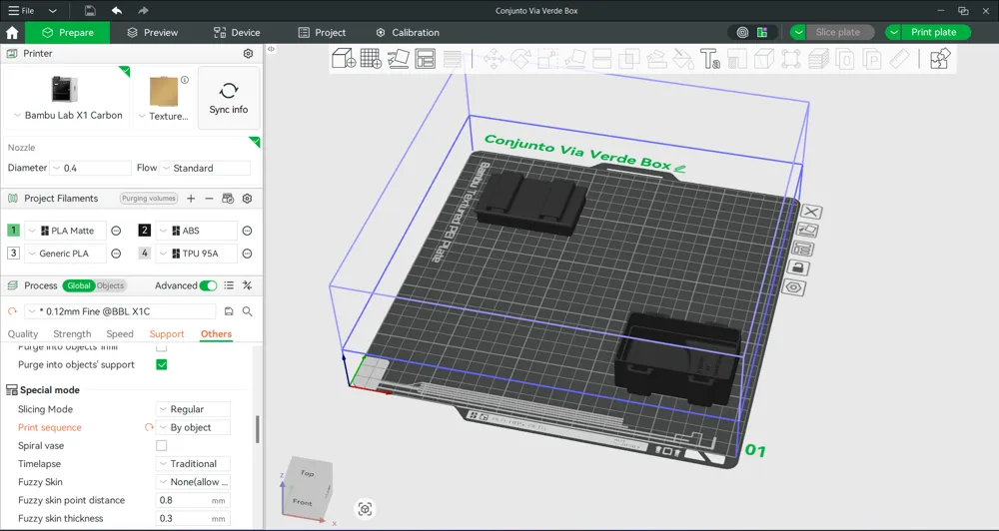The height and width of the screenshot is (531, 999).
Task: Switch to the Project tab
Action: [322, 33]
